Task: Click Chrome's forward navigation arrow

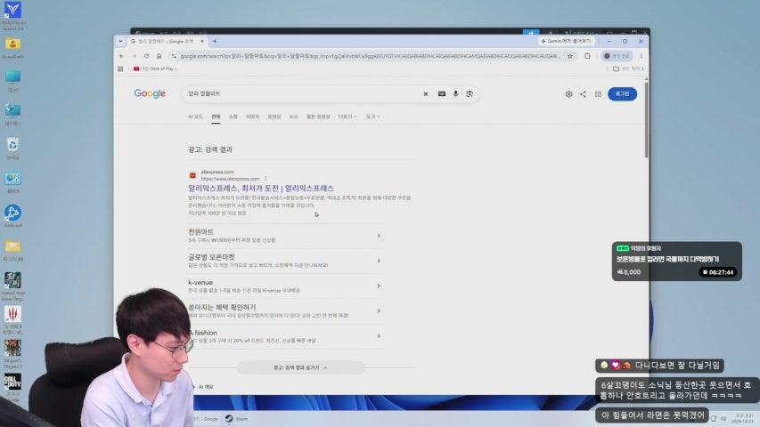Action: tap(134, 56)
